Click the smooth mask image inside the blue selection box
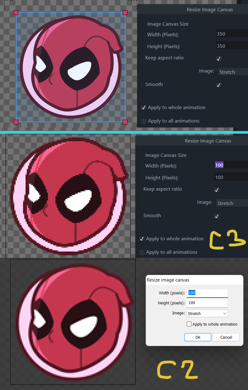Viewport: 248px width, 390px height. tap(72, 67)
